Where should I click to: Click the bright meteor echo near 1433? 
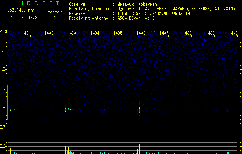coord(68,110)
